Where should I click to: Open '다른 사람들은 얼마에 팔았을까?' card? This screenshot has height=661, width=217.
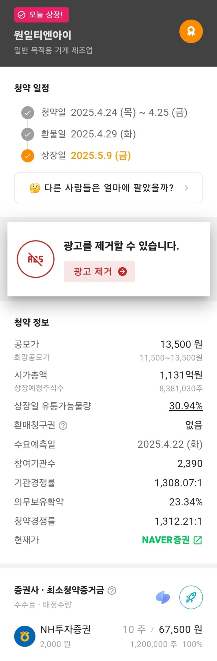click(x=108, y=188)
